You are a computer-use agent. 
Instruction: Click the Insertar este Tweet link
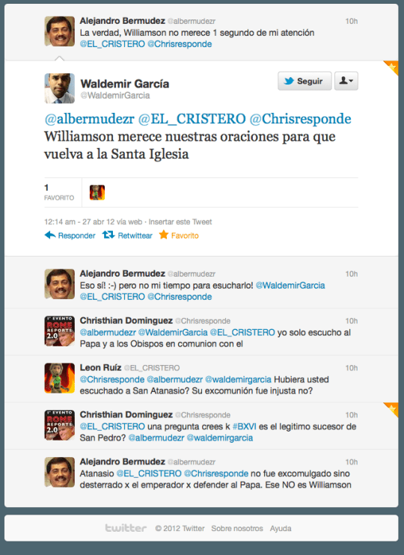click(x=180, y=222)
